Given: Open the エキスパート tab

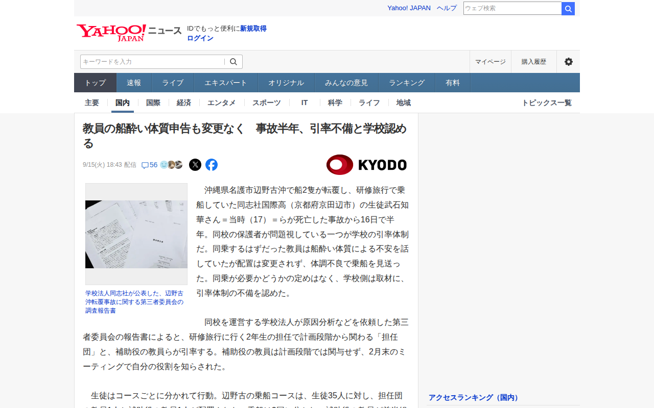Looking at the screenshot, I should 226,83.
